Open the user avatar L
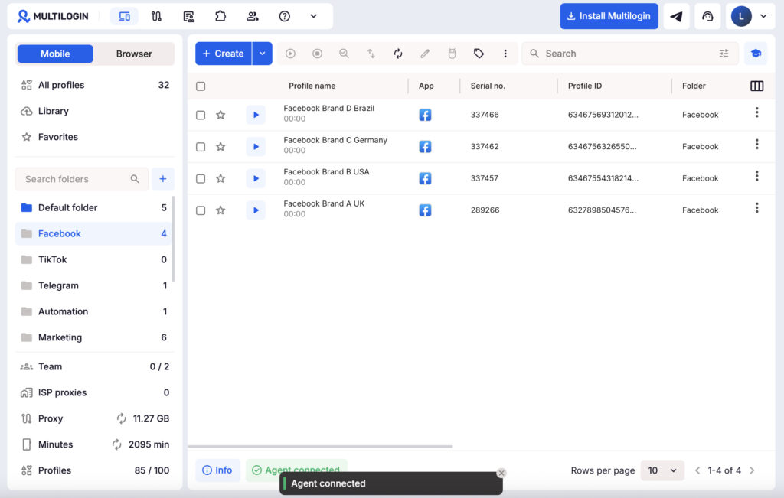Screen dimensions: 784x498 741,17
